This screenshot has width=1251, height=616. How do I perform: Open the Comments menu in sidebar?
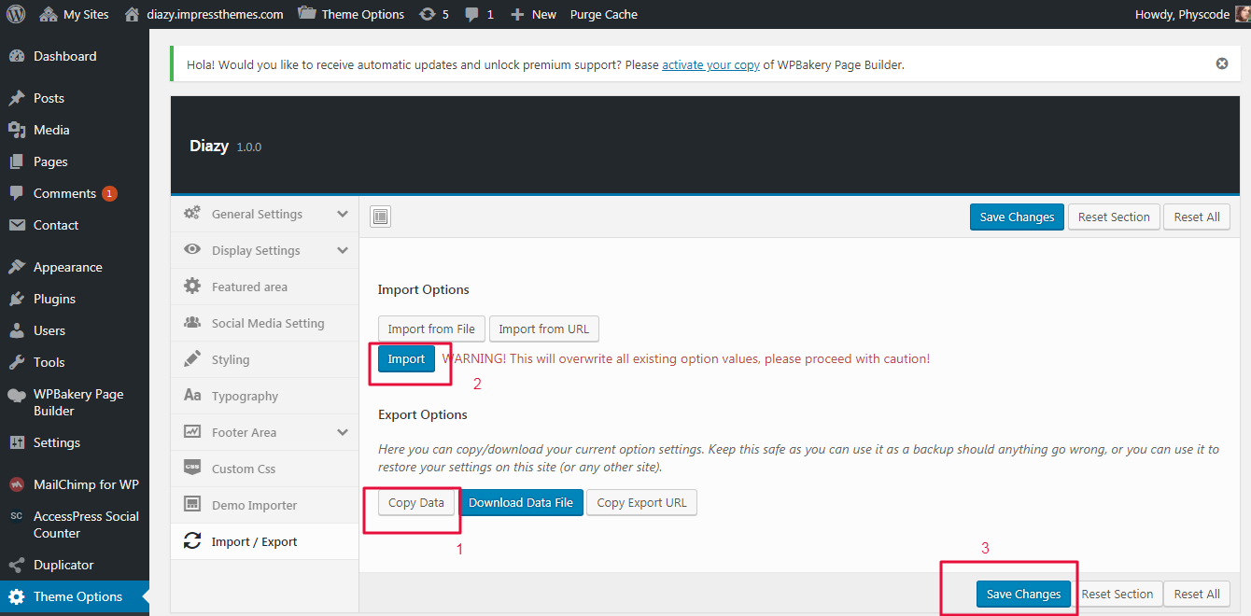tap(75, 193)
